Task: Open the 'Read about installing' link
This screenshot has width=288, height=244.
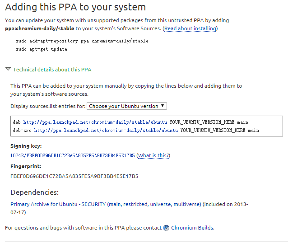Action: coord(190,28)
